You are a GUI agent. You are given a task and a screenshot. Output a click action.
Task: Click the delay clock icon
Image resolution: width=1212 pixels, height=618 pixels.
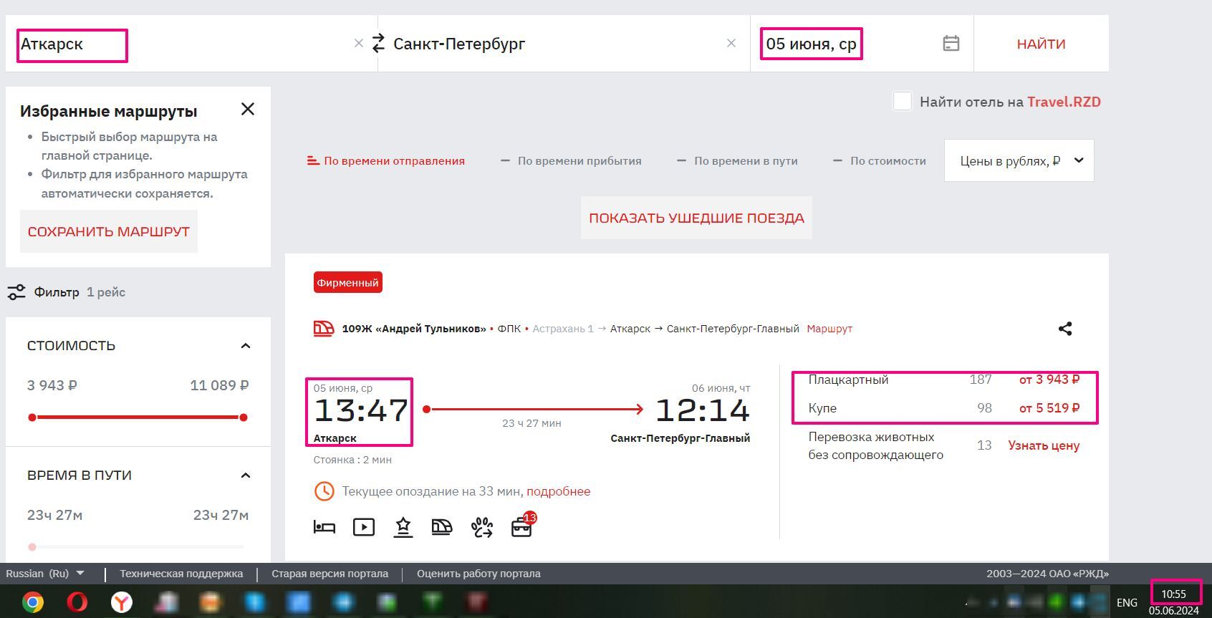324,491
